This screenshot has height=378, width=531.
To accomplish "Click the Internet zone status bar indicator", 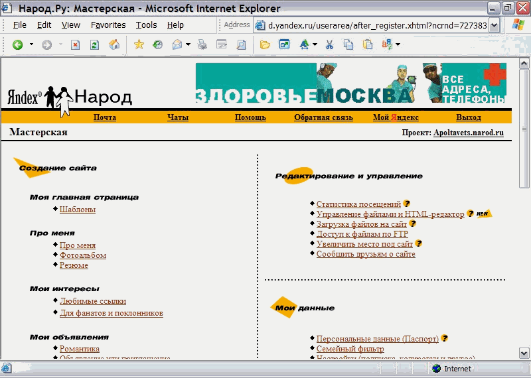I will coord(452,369).
